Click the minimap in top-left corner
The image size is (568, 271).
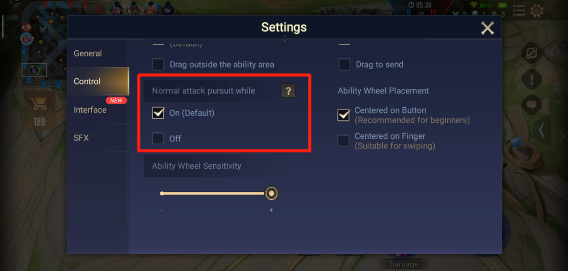pyautogui.click(x=43, y=43)
